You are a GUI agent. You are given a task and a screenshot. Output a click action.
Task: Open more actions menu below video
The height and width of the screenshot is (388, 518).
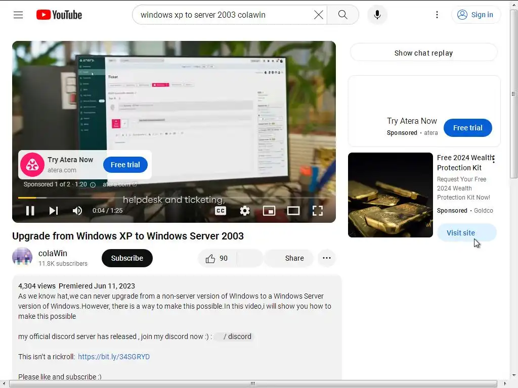(327, 258)
